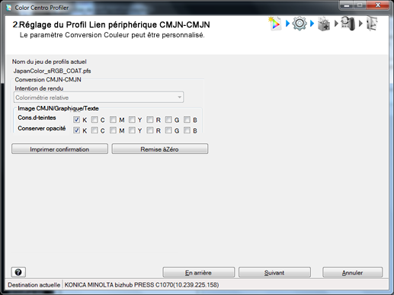This screenshot has width=394, height=295.
Task: Check G in Cons.d-teintes row
Action: [168, 120]
